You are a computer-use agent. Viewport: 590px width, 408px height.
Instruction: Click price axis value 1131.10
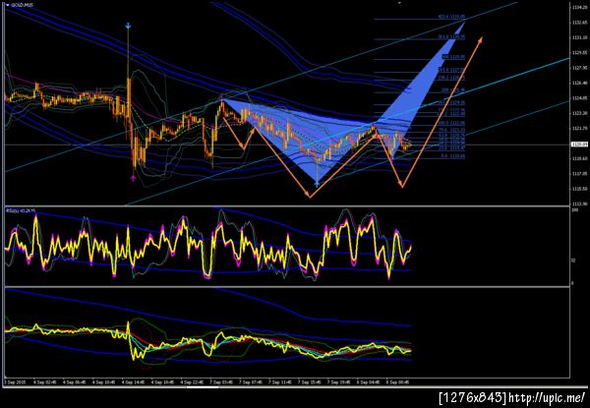coord(579,38)
